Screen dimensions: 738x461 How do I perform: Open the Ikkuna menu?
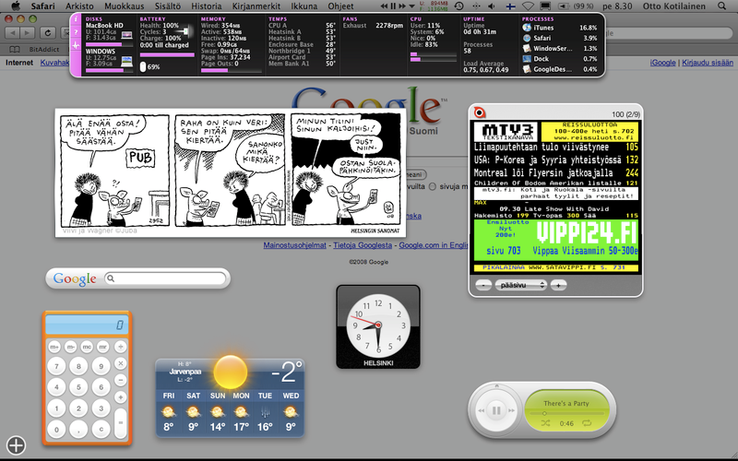[304, 6]
